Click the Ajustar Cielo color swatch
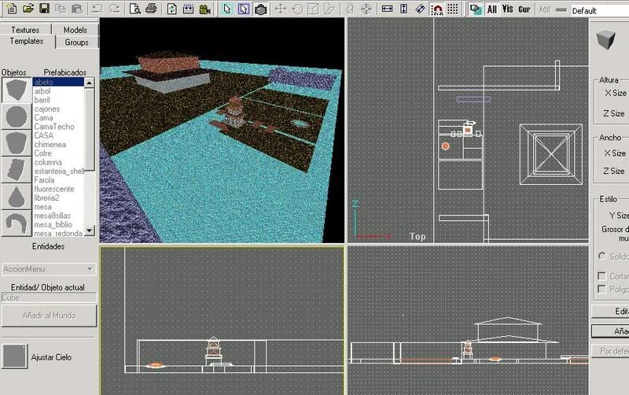 click(x=15, y=356)
